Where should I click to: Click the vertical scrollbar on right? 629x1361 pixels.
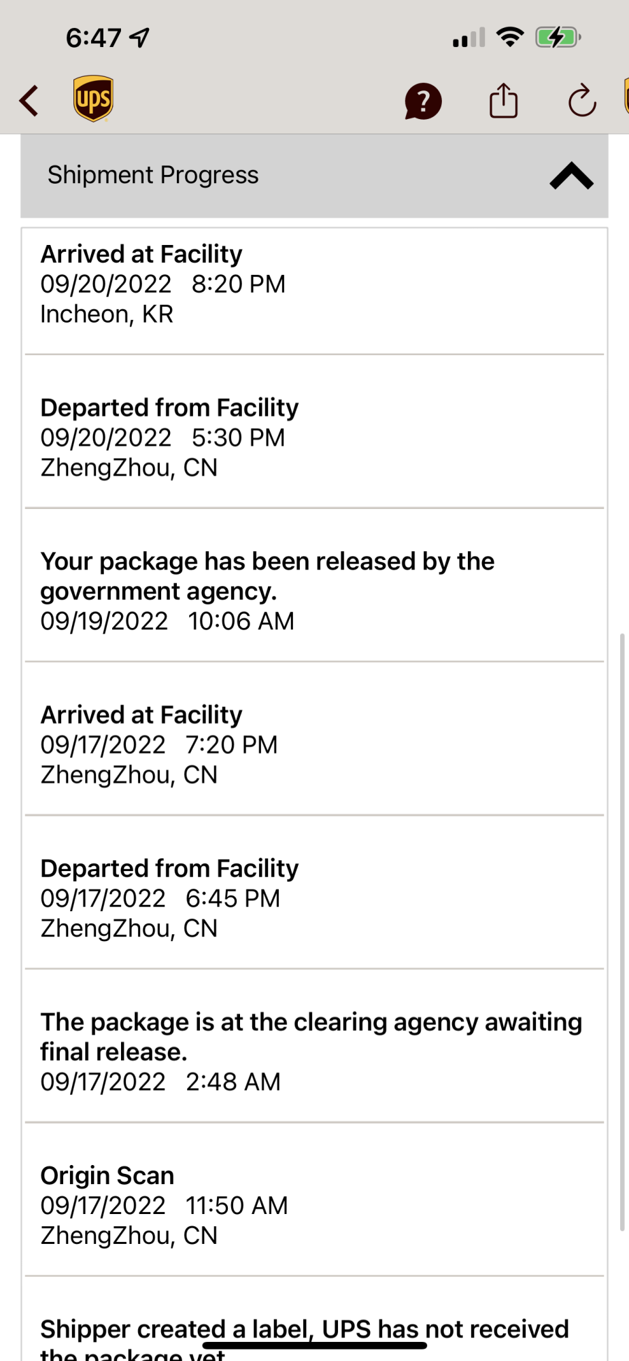(622, 932)
